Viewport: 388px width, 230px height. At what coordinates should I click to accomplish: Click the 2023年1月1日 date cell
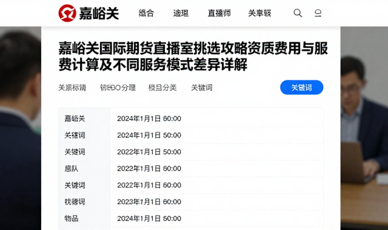pyautogui.click(x=149, y=202)
